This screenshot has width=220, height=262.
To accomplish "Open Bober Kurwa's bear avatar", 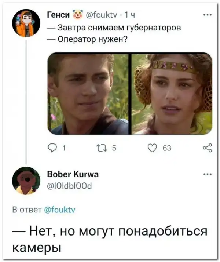I will coord(26,180).
